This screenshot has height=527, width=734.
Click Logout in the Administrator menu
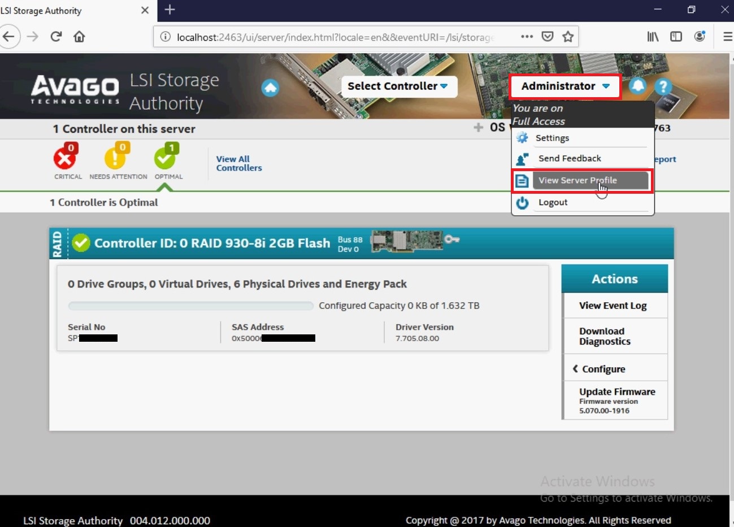pyautogui.click(x=553, y=202)
